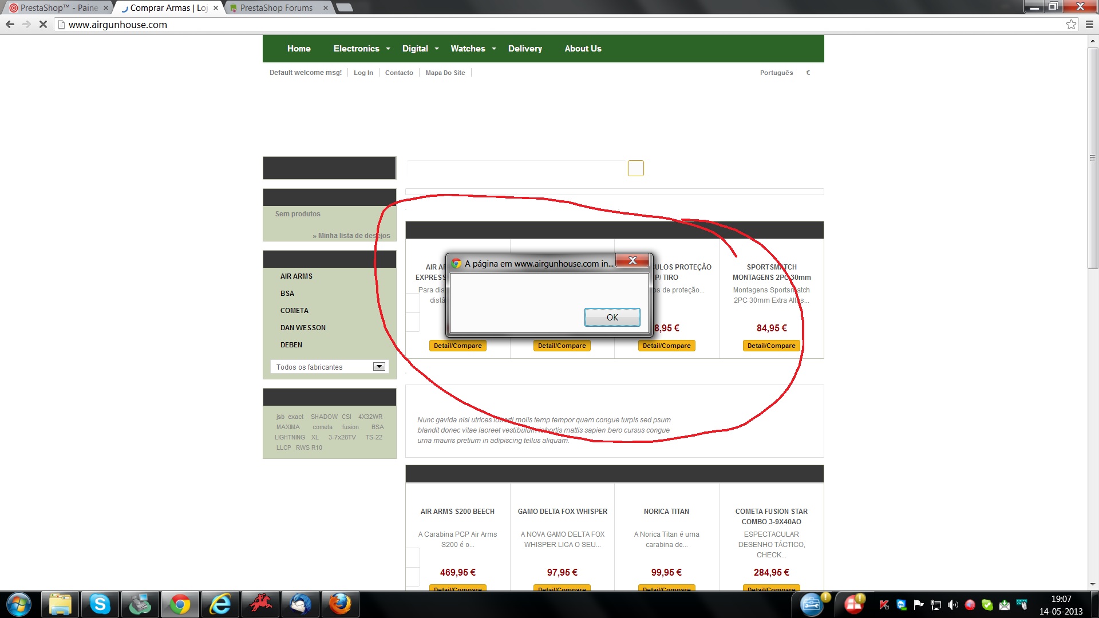Click the 3-7x28TV tag
1099x618 pixels.
pyautogui.click(x=342, y=437)
